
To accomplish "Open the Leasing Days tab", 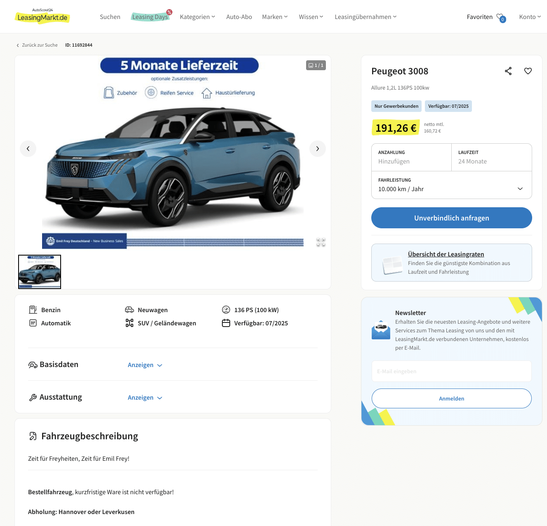I will 150,17.
